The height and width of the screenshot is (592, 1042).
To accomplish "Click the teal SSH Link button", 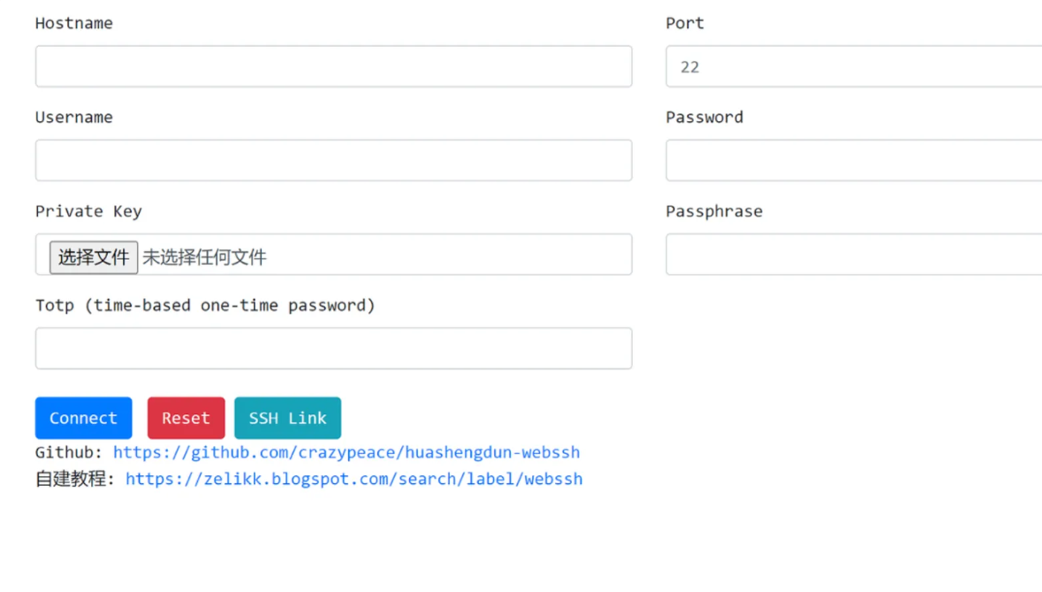I will pyautogui.click(x=287, y=418).
